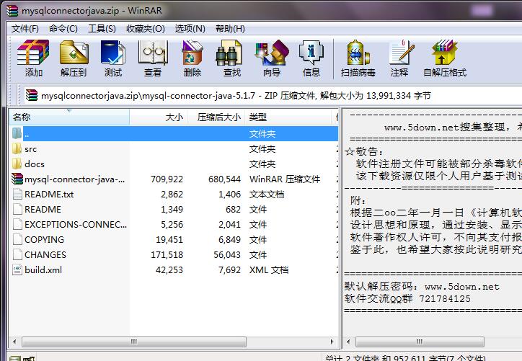
Task: Select the build.xml file icon
Action: click(x=17, y=269)
